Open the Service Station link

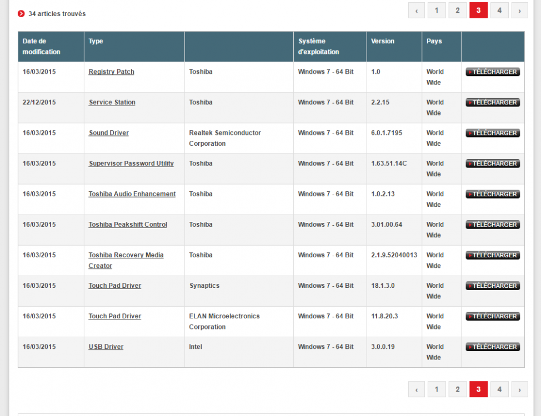click(112, 103)
